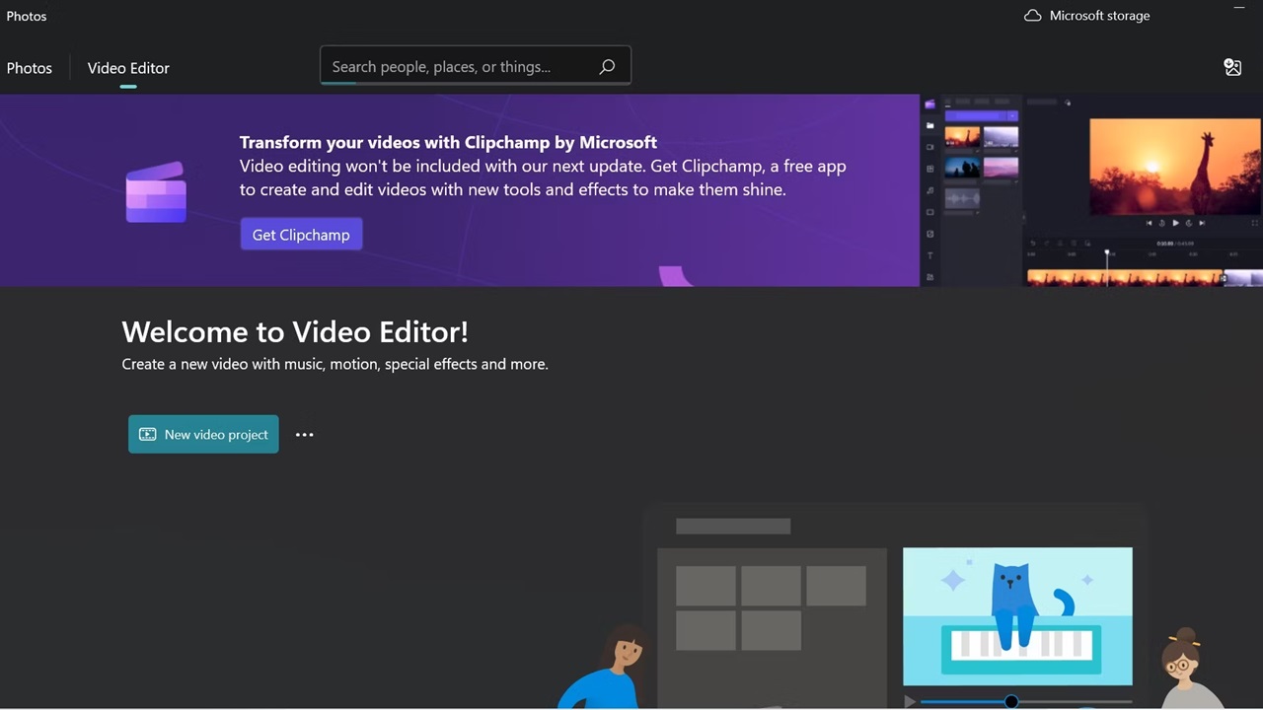Click the Get Clipchamp button
This screenshot has height=710, width=1263.
coord(301,235)
